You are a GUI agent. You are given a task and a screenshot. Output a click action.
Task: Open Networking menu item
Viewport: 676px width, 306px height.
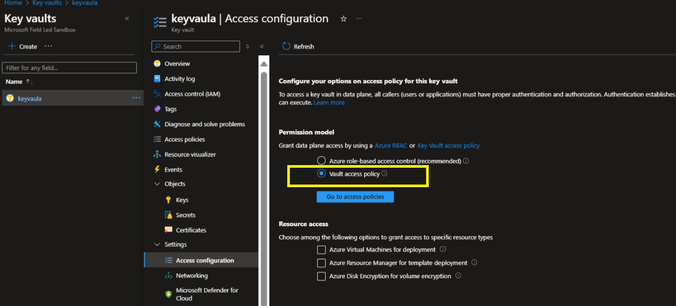[x=191, y=276]
